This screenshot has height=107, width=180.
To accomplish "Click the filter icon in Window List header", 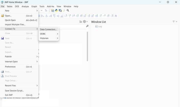I will click(x=174, y=22).
